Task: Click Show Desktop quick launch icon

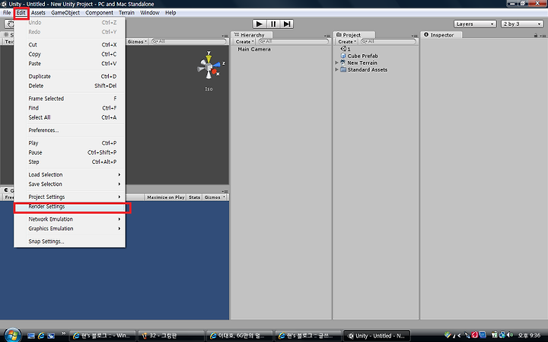Action: point(31,336)
